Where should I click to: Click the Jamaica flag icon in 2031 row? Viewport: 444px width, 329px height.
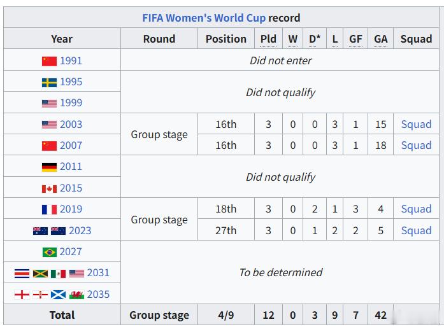click(x=40, y=273)
